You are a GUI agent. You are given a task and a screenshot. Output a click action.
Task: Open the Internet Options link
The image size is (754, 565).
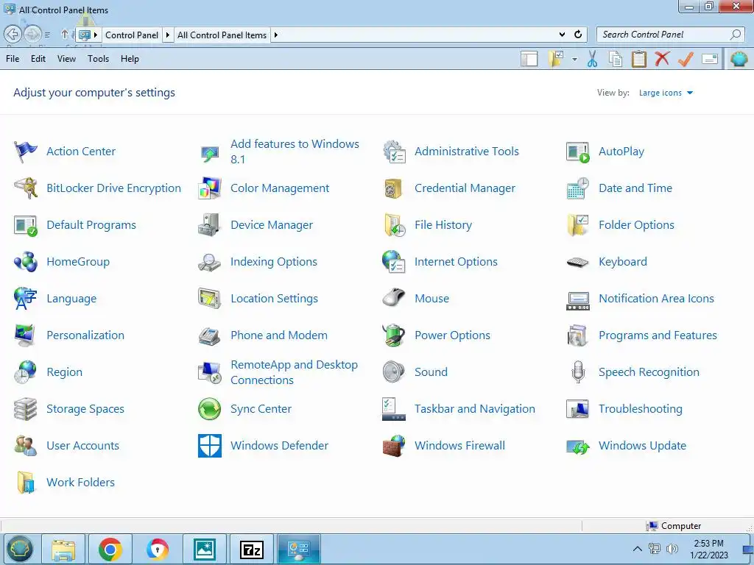[456, 262]
